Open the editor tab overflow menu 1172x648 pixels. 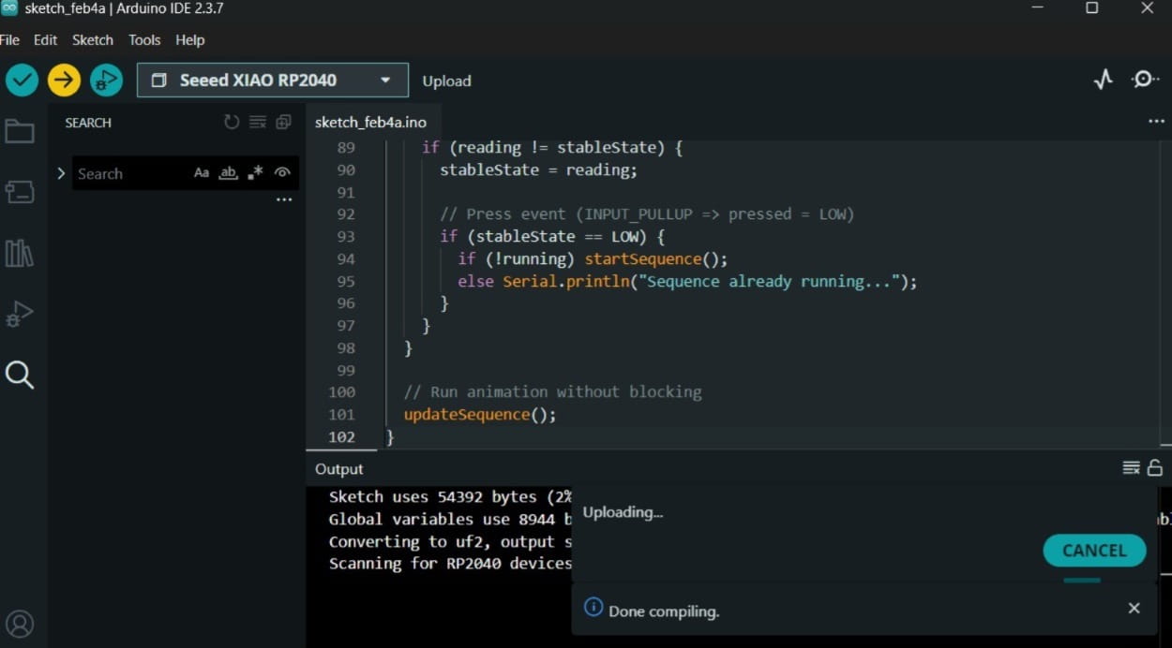[x=1156, y=122]
